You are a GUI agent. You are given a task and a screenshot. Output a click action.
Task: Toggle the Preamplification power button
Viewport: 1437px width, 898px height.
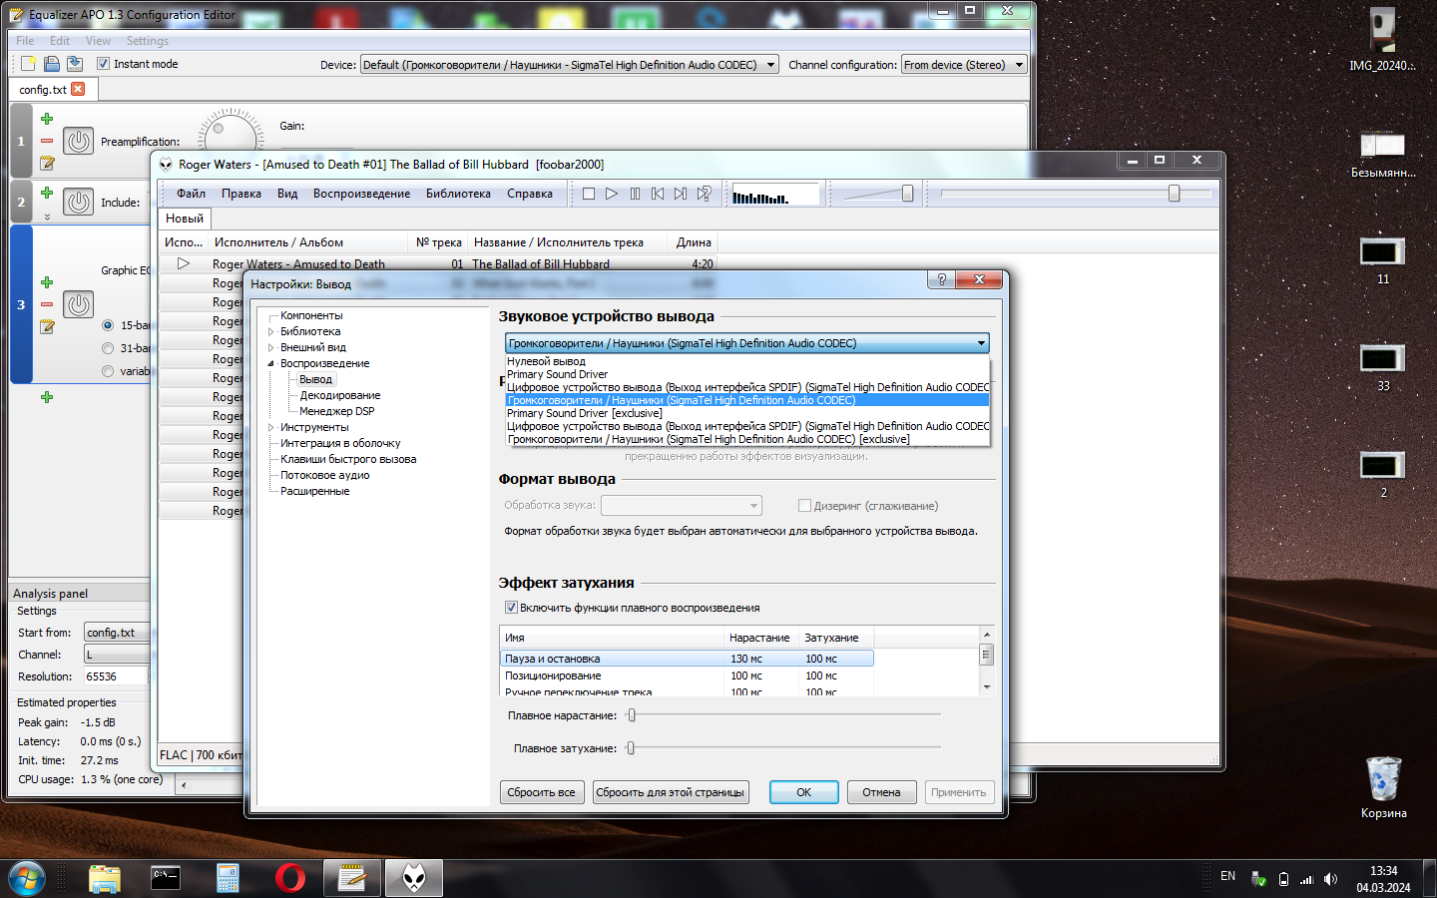tap(78, 141)
